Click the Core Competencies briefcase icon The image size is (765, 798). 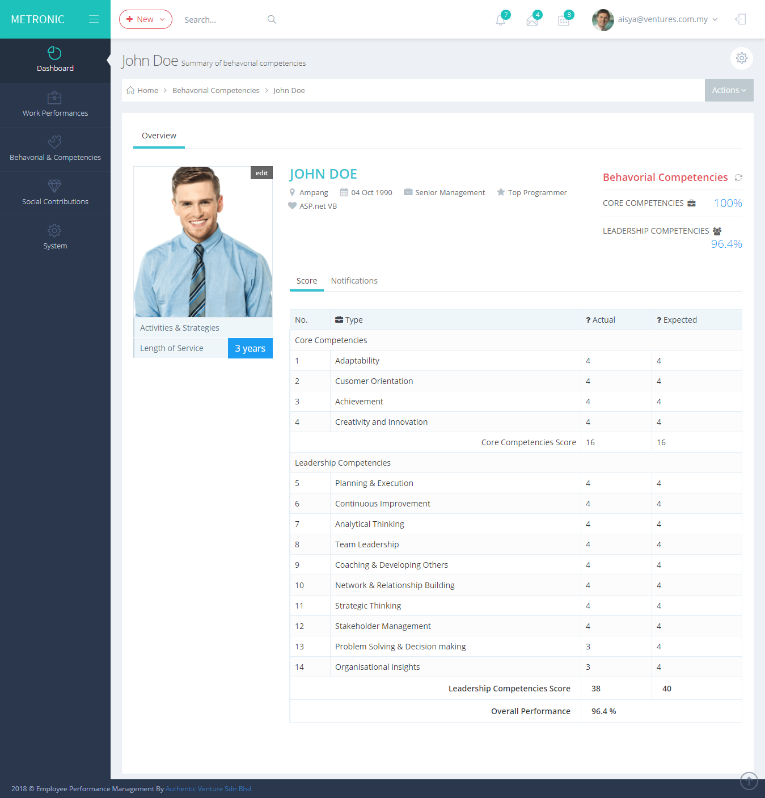pos(691,203)
